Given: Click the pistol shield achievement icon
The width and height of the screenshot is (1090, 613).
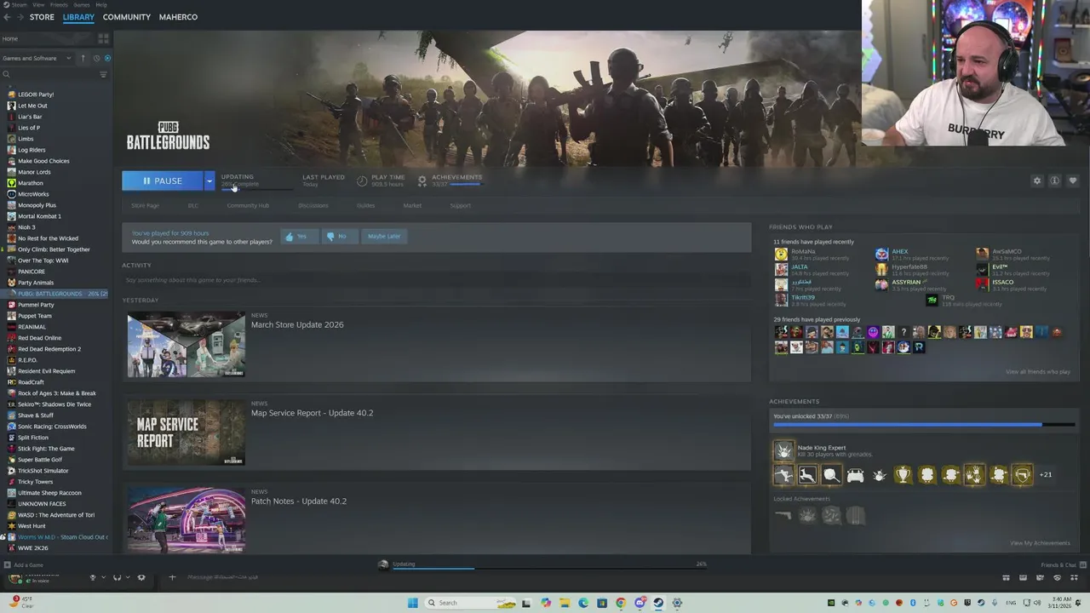Looking at the screenshot, I should [1022, 475].
